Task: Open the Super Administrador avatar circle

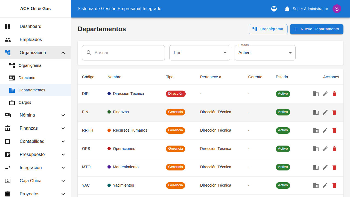Action: [x=337, y=9]
